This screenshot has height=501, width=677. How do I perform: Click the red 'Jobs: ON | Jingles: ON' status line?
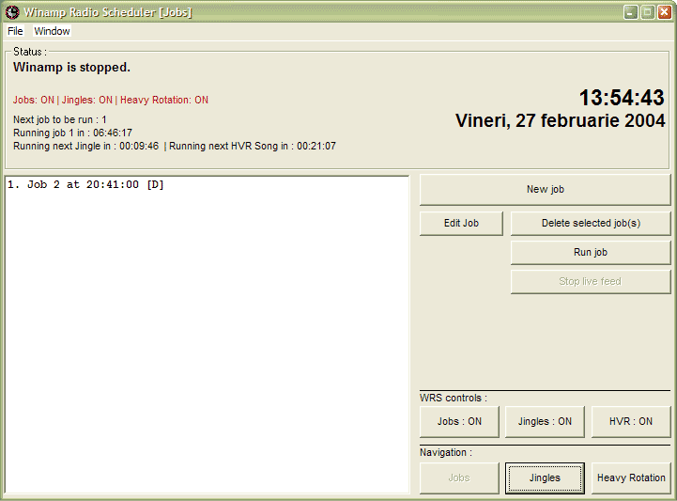pyautogui.click(x=111, y=100)
